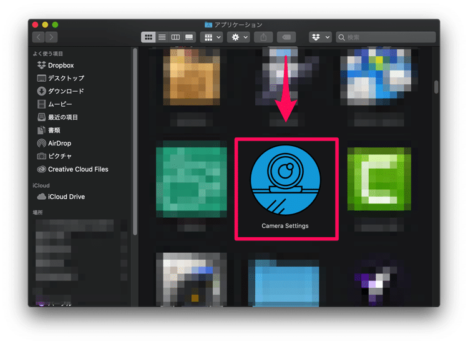
Task: Click the Camera Settings label text
Action: 285,226
